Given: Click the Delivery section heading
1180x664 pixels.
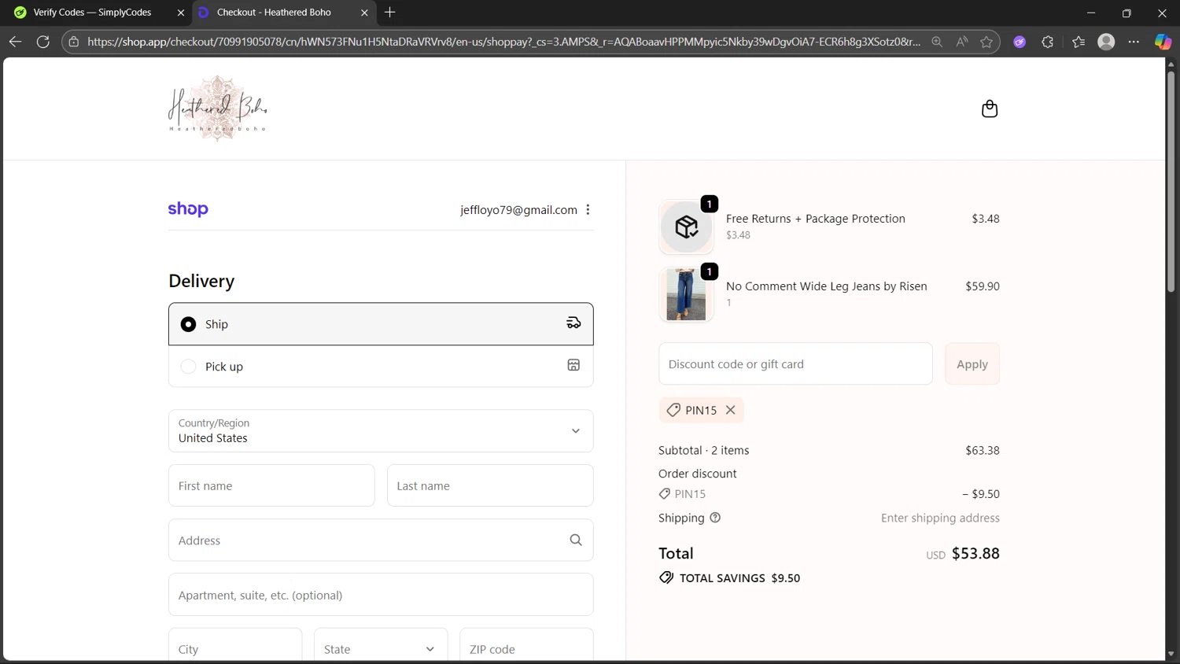Looking at the screenshot, I should (201, 282).
